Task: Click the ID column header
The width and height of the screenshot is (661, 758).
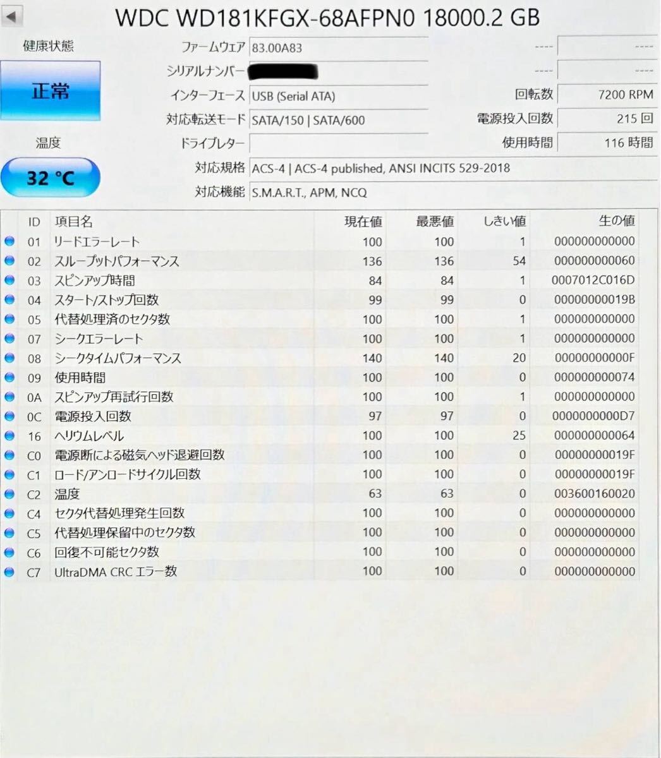Action: [34, 222]
